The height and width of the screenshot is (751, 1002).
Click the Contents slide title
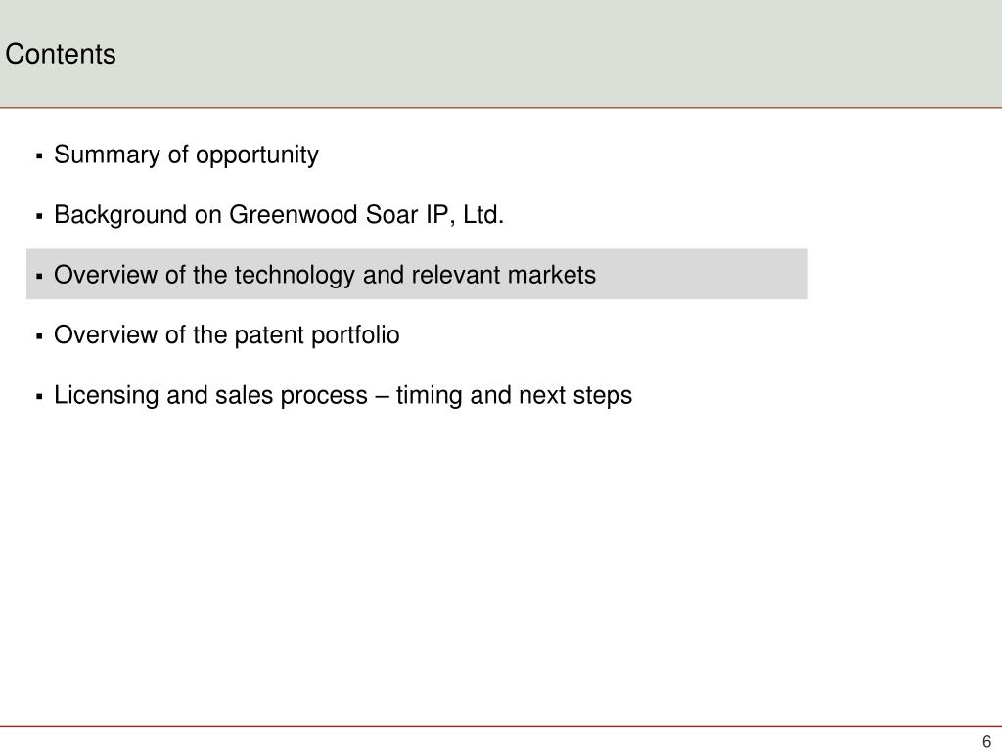tap(61, 54)
